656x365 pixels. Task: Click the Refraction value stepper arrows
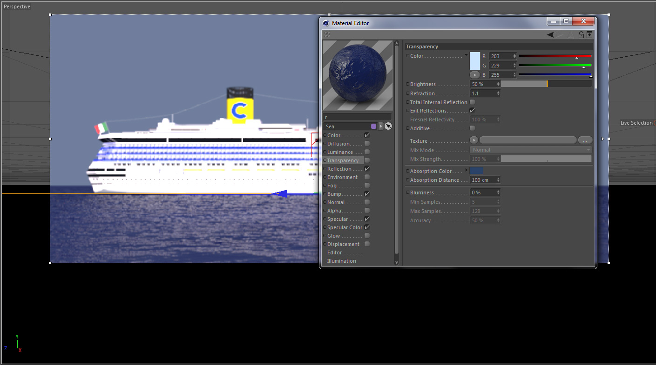498,93
